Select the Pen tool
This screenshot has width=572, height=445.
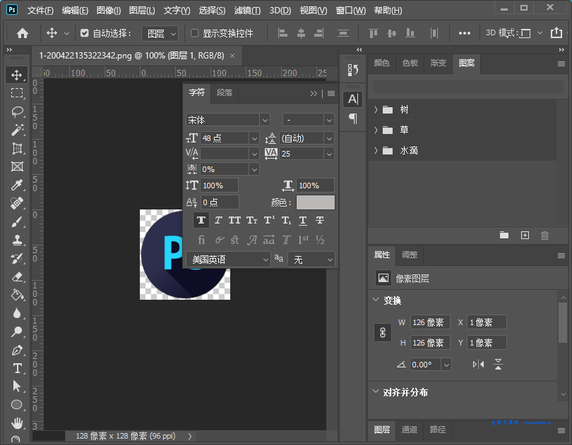pos(16,350)
